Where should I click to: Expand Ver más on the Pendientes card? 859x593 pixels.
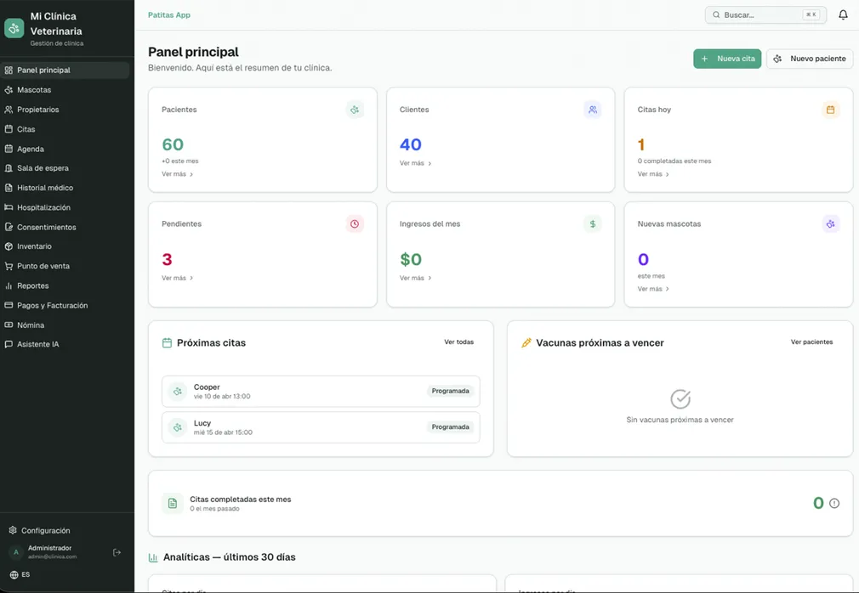tap(175, 277)
